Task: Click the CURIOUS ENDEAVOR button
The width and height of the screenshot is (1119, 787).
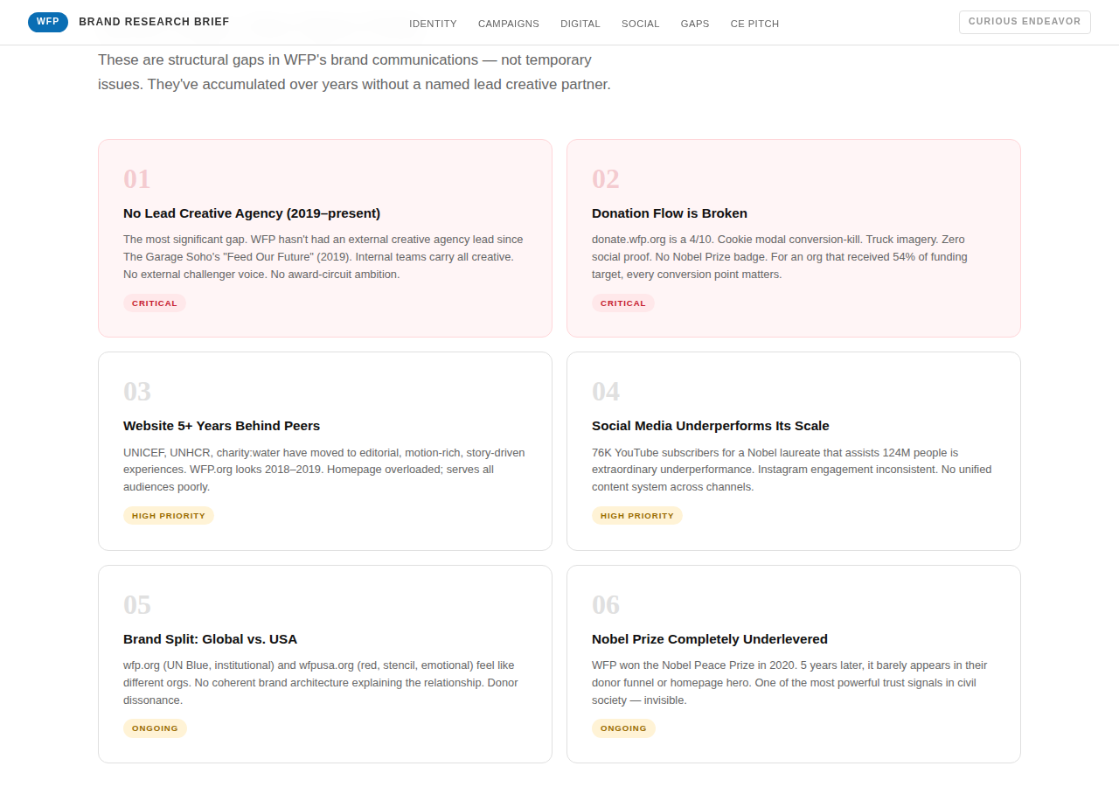Action: (x=1025, y=22)
